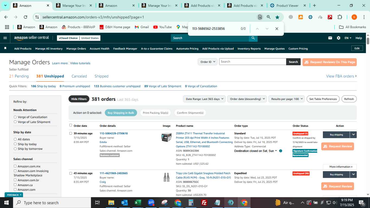This screenshot has height=208, width=370.
Task: Click the page vertical scrollbar thumb
Action: click(368, 41)
